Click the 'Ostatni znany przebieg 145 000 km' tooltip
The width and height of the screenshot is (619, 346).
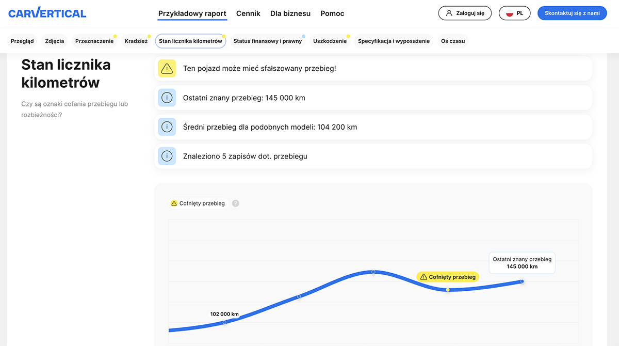point(522,263)
